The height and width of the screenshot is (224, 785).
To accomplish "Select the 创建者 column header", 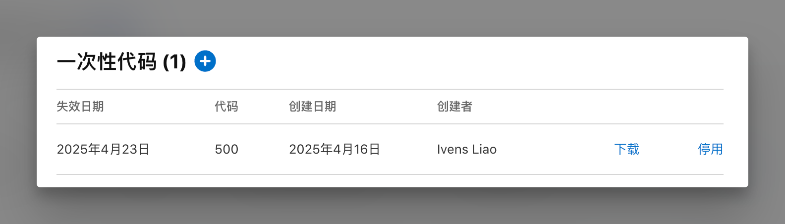I will point(454,107).
